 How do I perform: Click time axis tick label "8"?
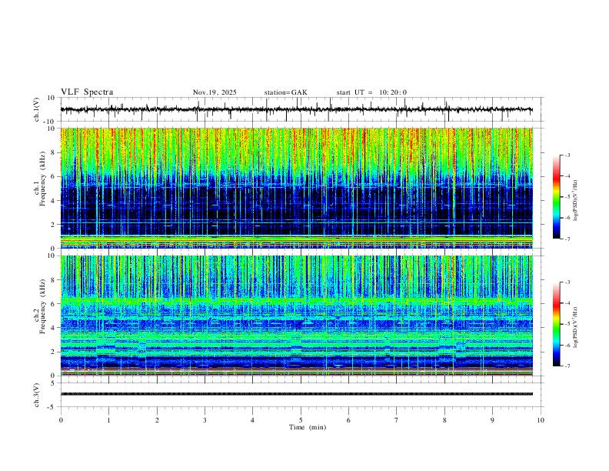[444, 420]
